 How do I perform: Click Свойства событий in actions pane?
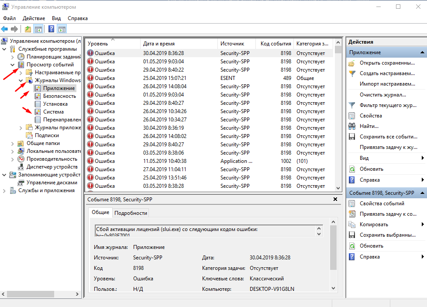[382, 204]
